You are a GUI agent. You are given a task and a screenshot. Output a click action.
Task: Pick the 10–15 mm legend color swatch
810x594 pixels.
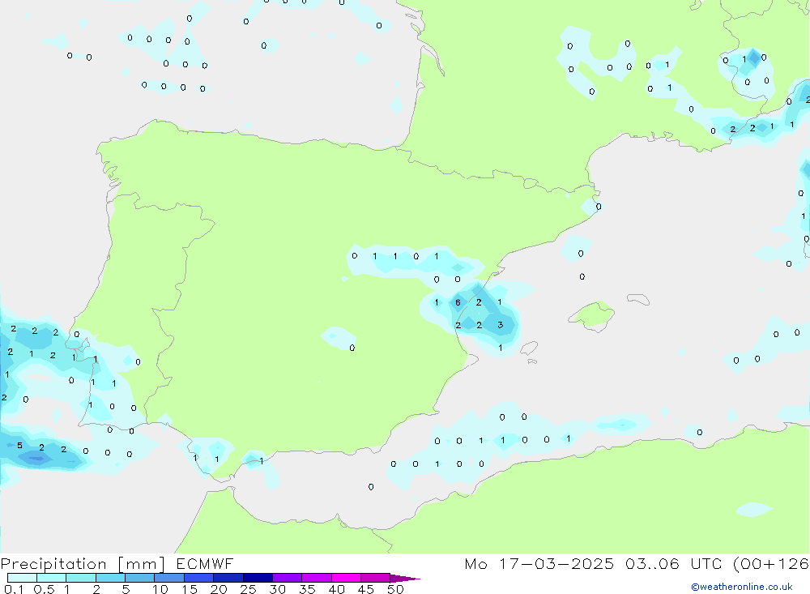pos(169,578)
